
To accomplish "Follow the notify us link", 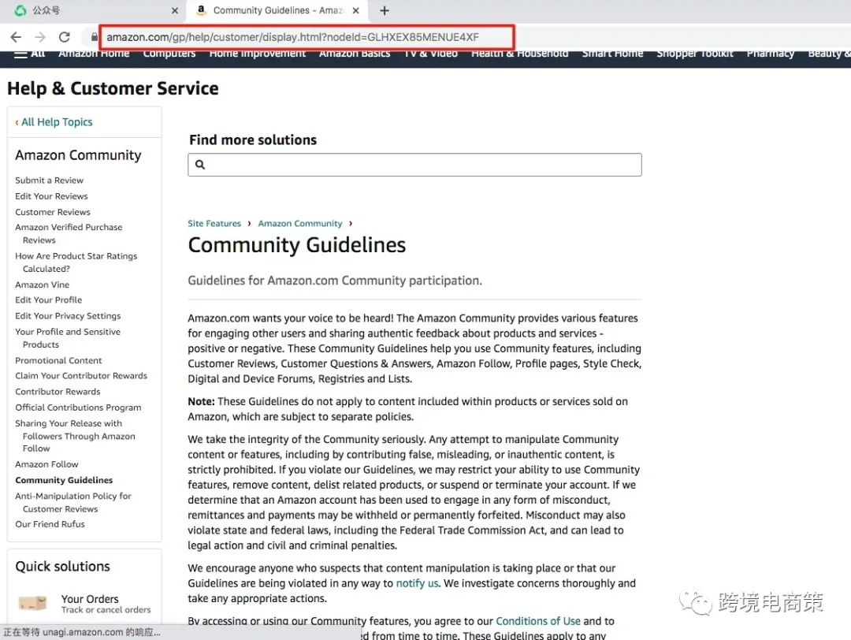I will pos(417,583).
